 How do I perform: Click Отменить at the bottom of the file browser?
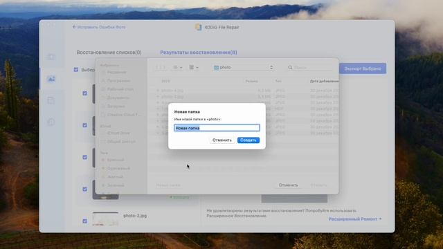(x=288, y=185)
